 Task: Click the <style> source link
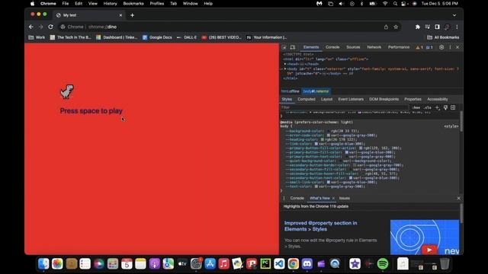pos(451,126)
